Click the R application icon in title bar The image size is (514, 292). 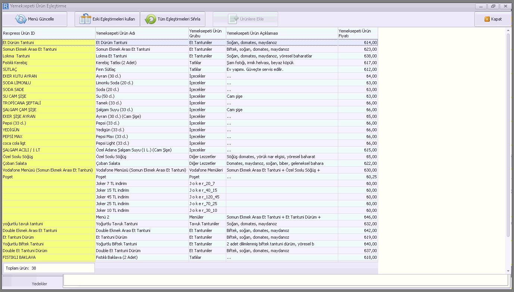coord(5,6)
